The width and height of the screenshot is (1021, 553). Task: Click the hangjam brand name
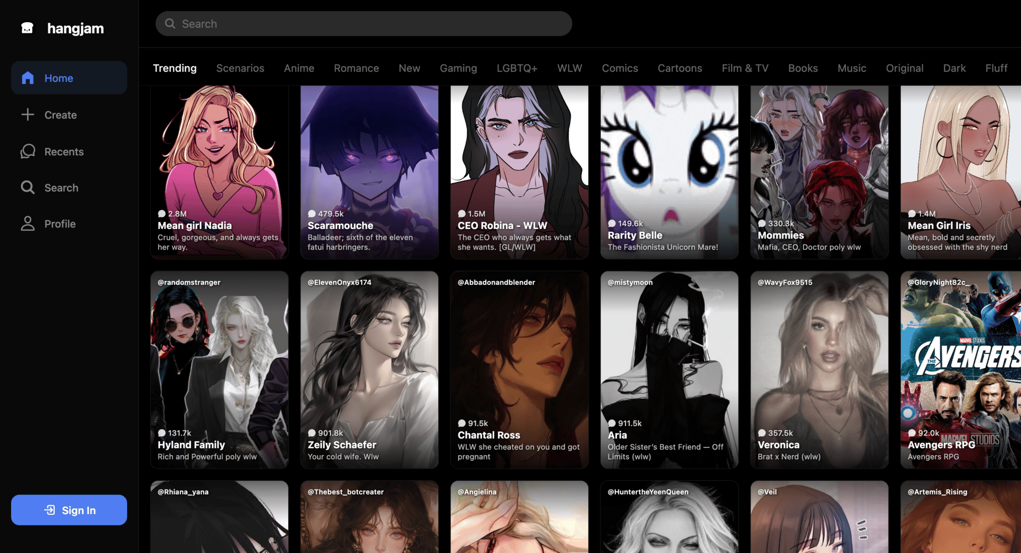[76, 28]
